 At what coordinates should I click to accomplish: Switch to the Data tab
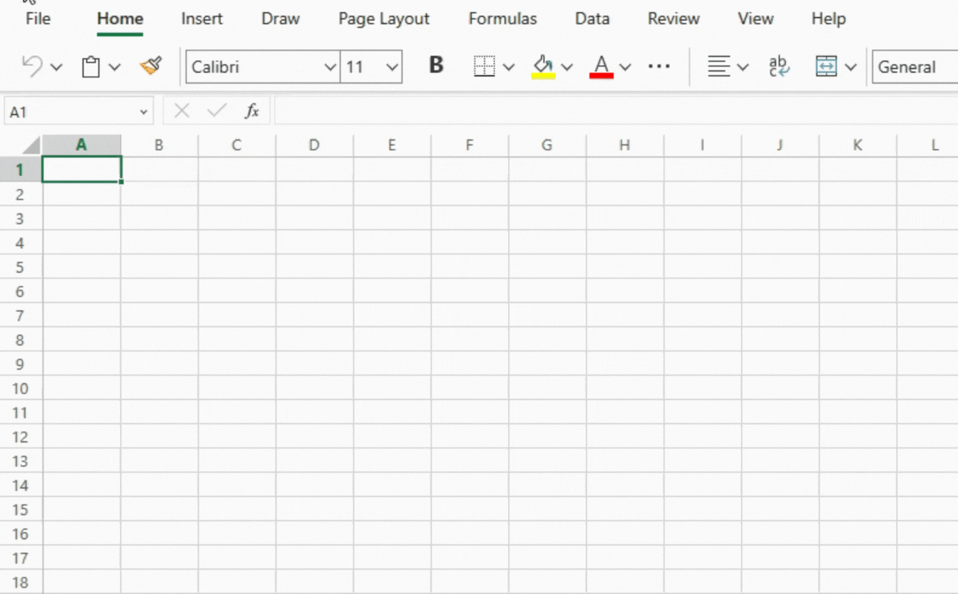tap(592, 19)
